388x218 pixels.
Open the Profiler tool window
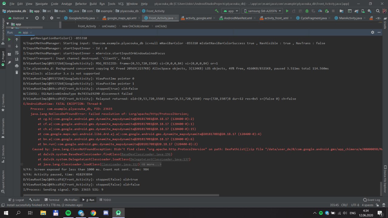tap(71, 200)
